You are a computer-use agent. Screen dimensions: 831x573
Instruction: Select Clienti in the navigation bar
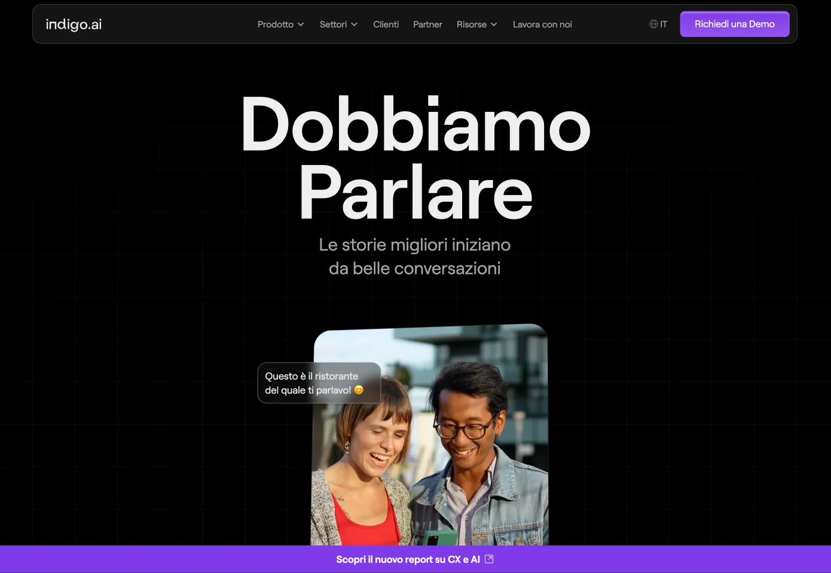386,25
